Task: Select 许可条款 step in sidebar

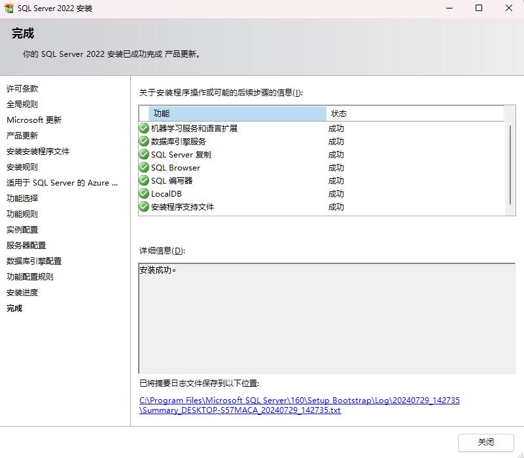Action: pyautogui.click(x=22, y=88)
